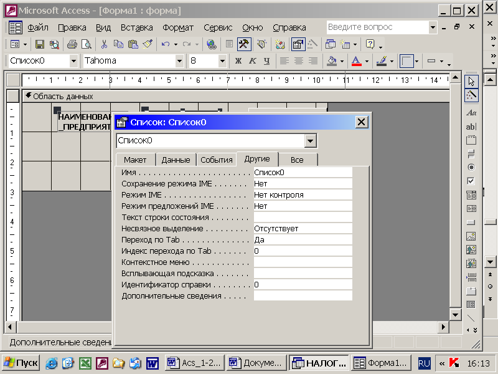Open the Вставка menu
This screenshot has height=374, width=498.
(136, 27)
